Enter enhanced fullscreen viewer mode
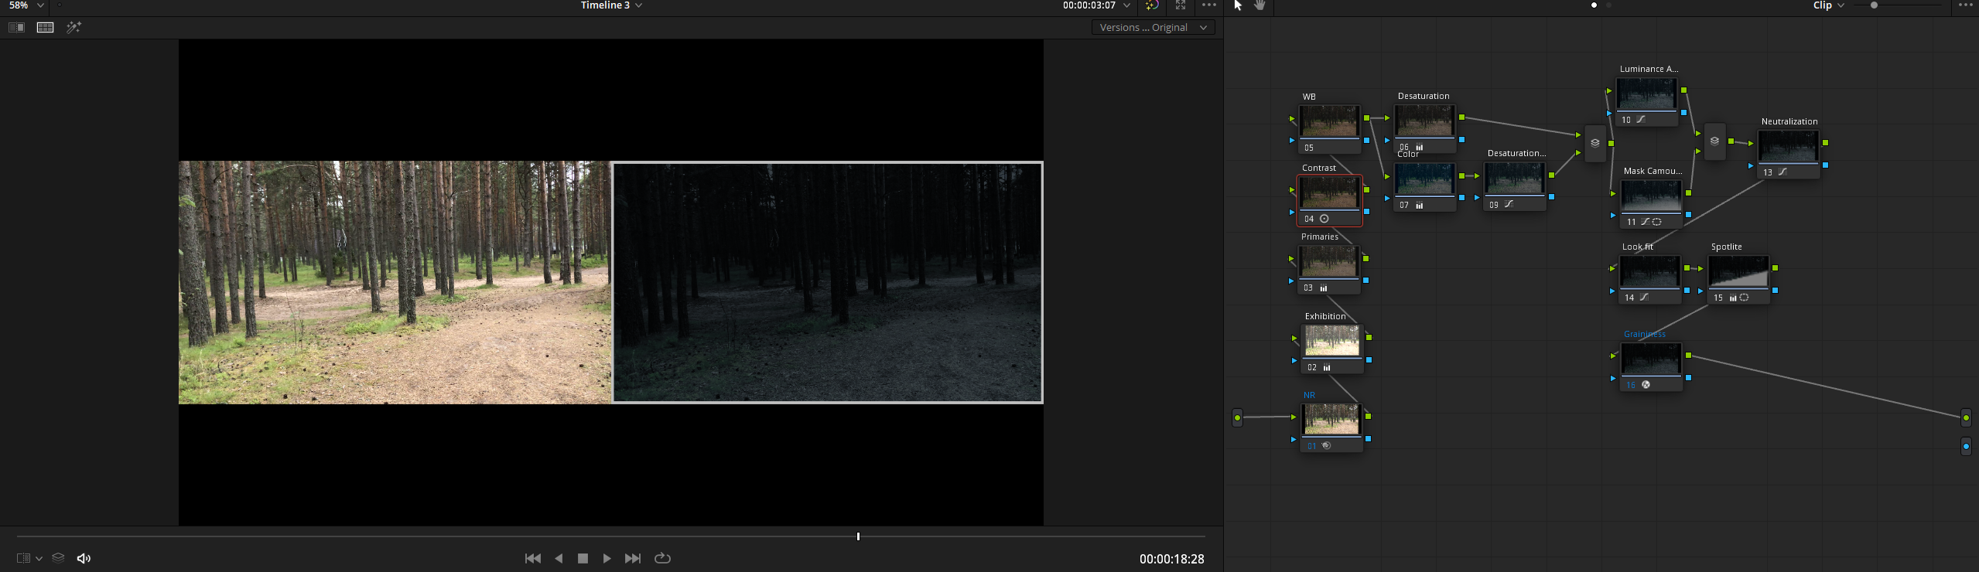1979x572 pixels. pos(1181,5)
